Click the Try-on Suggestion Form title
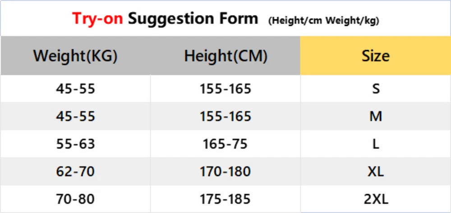 click(165, 19)
